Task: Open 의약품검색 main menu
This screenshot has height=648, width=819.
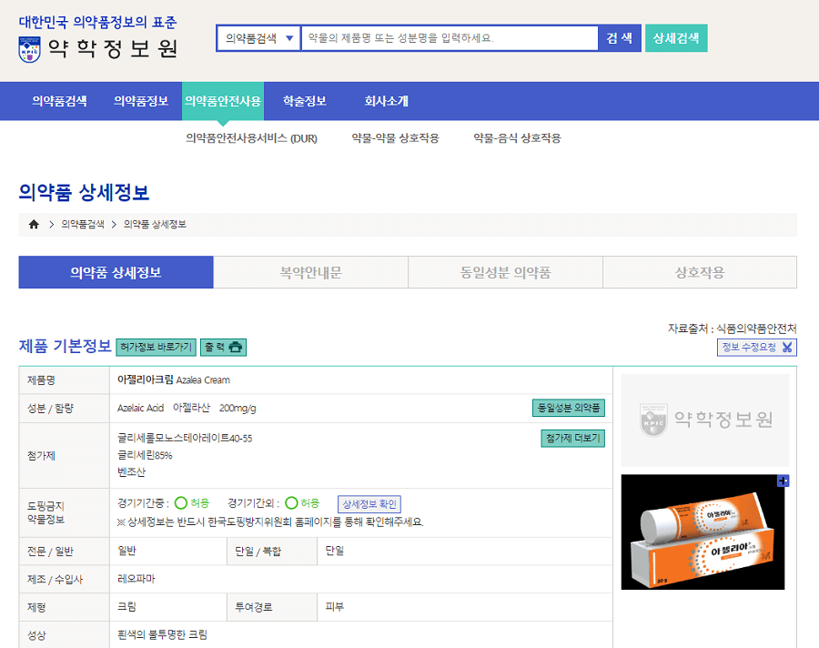Action: point(59,101)
